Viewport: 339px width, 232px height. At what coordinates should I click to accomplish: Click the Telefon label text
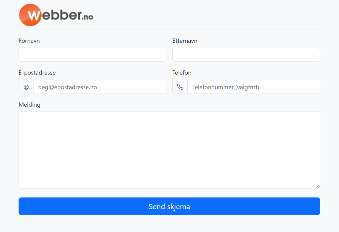click(182, 73)
